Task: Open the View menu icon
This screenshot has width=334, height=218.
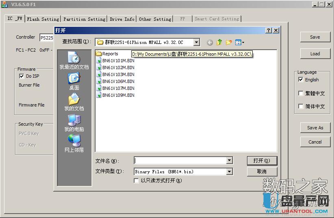Action: point(239,42)
